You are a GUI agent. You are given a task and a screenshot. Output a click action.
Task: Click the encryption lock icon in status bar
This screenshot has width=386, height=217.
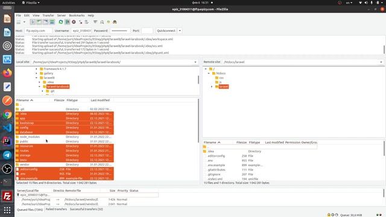329,215
